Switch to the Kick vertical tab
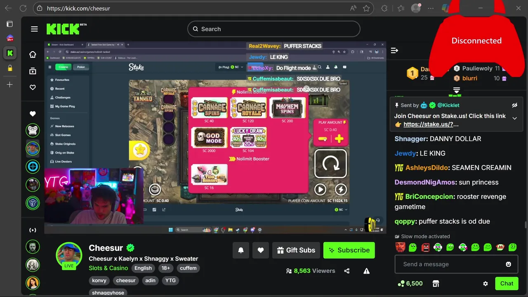The image size is (528, 297). pos(10,53)
